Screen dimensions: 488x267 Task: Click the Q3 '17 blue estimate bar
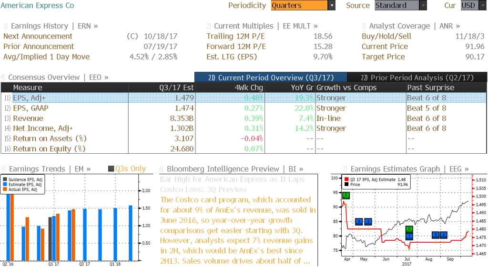pos(85,235)
